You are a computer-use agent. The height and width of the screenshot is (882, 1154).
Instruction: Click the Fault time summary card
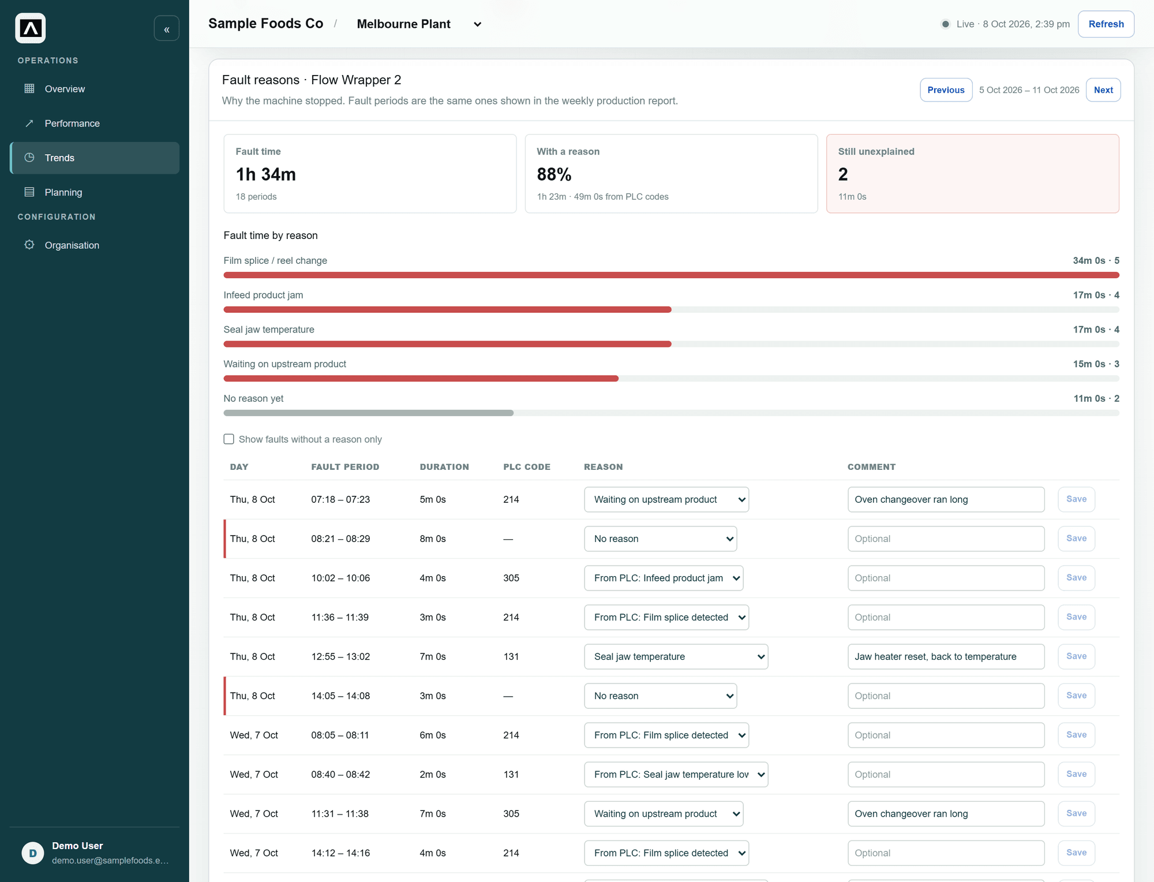click(370, 174)
